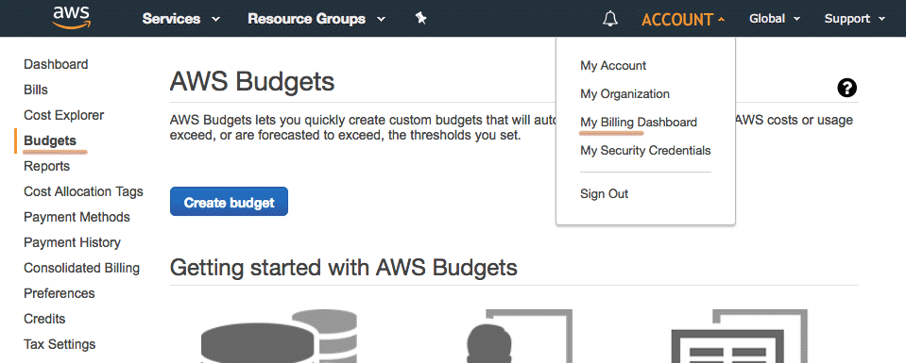The width and height of the screenshot is (906, 363).
Task: Click the AWS Budgets page heading
Action: tap(252, 82)
